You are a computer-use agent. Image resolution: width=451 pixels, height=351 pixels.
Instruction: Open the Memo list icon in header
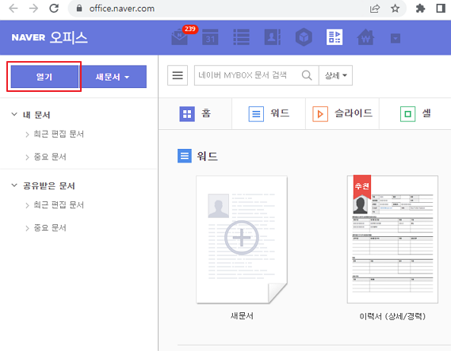tap(241, 37)
